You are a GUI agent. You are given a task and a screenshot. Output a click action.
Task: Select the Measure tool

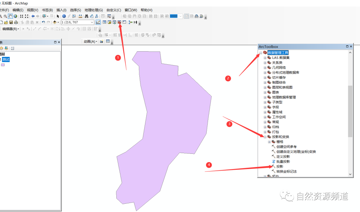80,16
